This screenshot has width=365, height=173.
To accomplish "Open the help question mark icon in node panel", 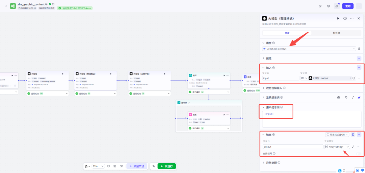I will pyautogui.click(x=345, y=19).
